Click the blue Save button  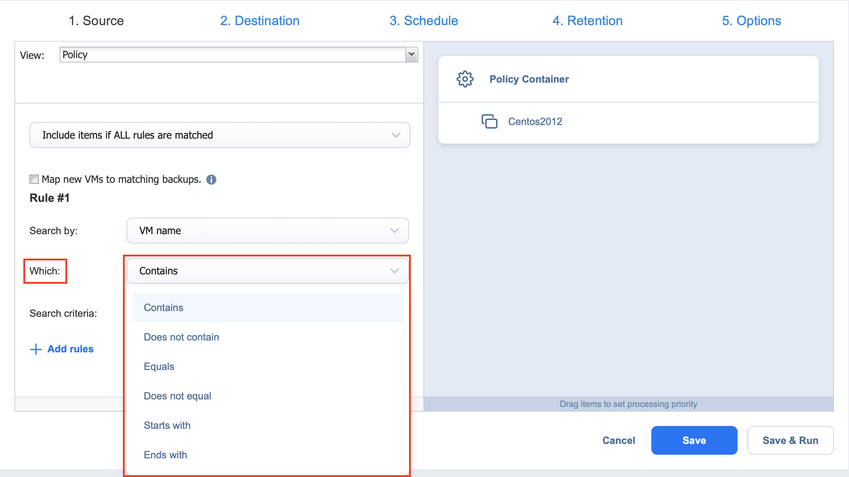(694, 440)
